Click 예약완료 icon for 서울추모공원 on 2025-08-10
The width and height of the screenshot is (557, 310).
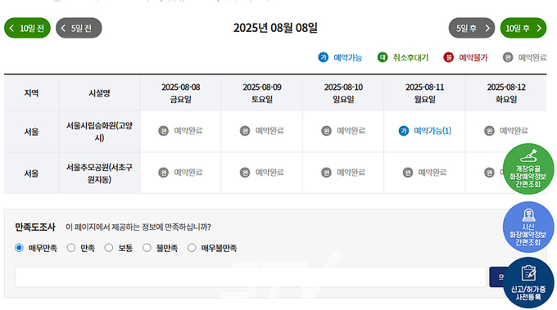point(326,173)
